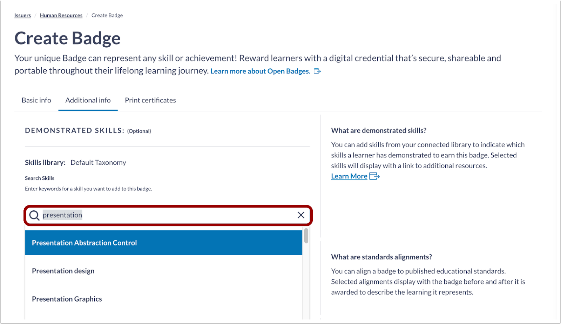This screenshot has width=561, height=324.
Task: Click the Learn more about Open Badges link
Action: [260, 71]
